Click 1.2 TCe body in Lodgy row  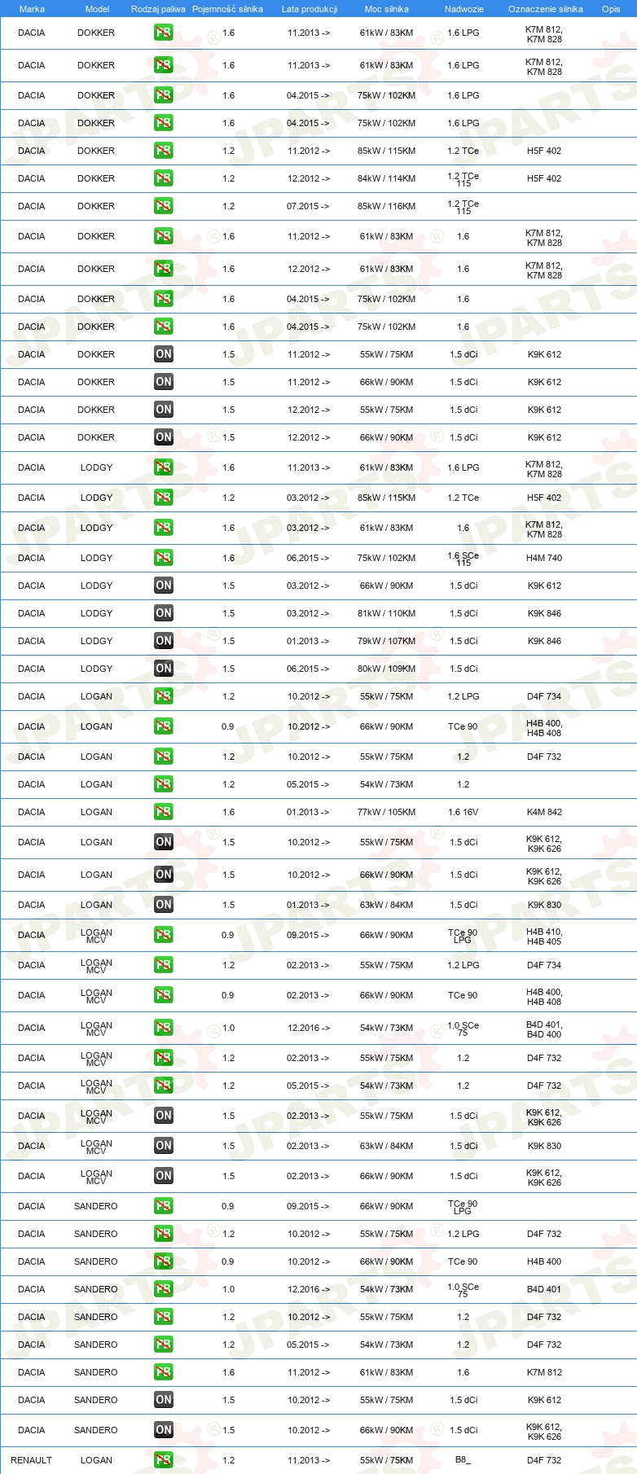(463, 498)
